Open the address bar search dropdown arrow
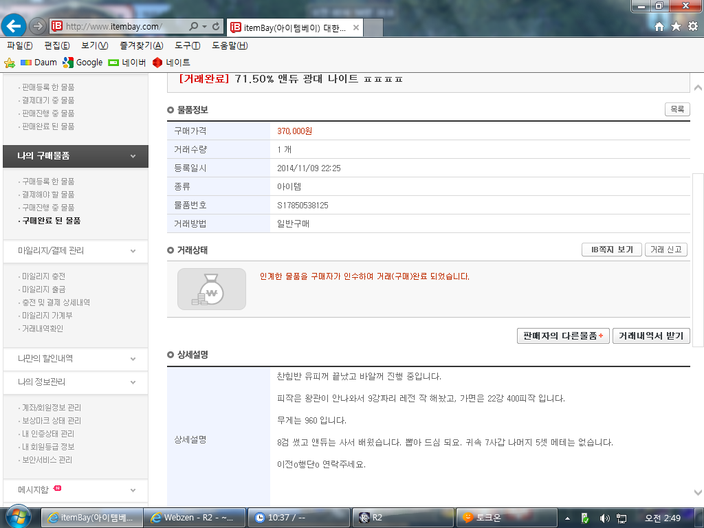The height and width of the screenshot is (528, 704). pyautogui.click(x=204, y=26)
